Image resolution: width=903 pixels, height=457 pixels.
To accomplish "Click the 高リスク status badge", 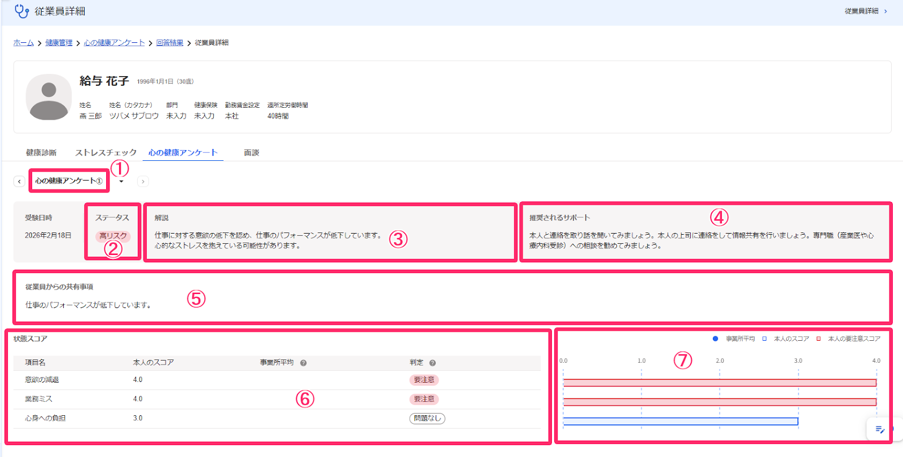I will tap(113, 236).
